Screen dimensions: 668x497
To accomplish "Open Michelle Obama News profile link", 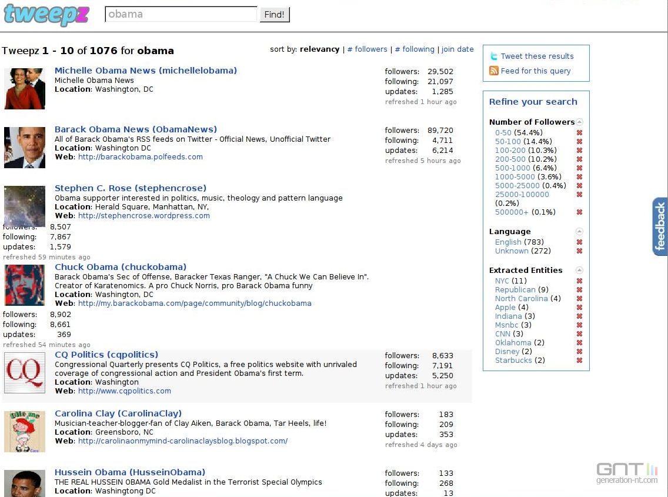I will 146,71.
